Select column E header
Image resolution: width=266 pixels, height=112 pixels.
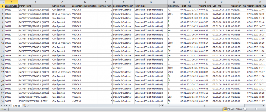pos(105,2)
